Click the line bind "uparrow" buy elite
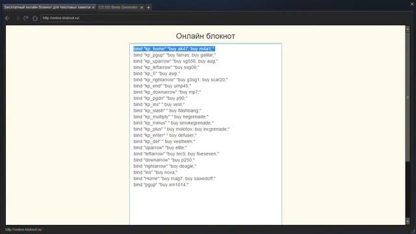 (161, 148)
